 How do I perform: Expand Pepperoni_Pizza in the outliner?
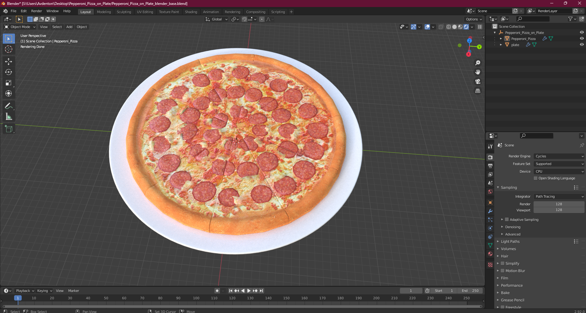[x=501, y=38]
